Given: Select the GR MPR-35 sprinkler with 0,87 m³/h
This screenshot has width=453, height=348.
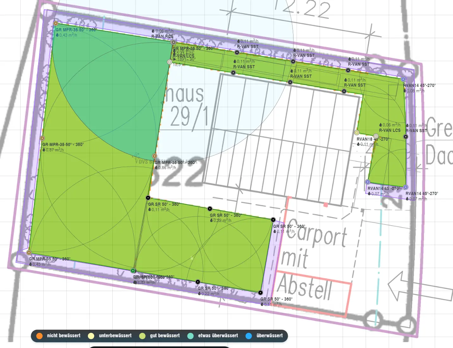Looking at the screenshot, I should 42,138.
